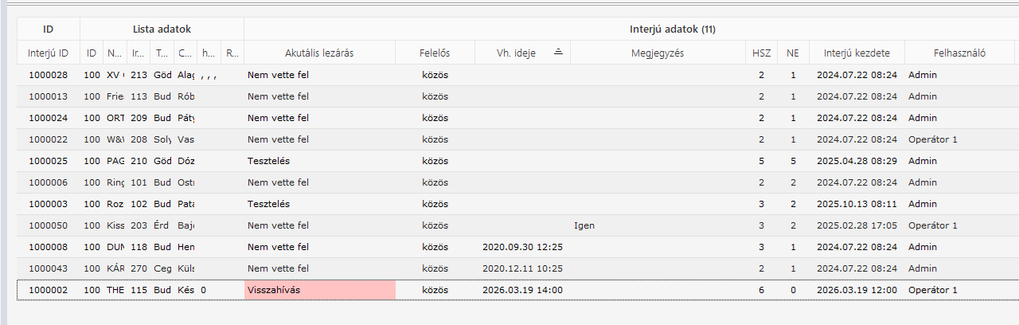Select the Igen note cell in row 1000050
The image size is (1019, 325).
(x=584, y=225)
